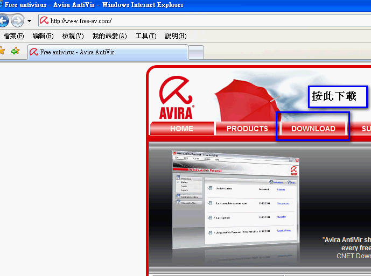Click the Avira umbrella logo
Screen dimensions: 371x276
point(177,97)
